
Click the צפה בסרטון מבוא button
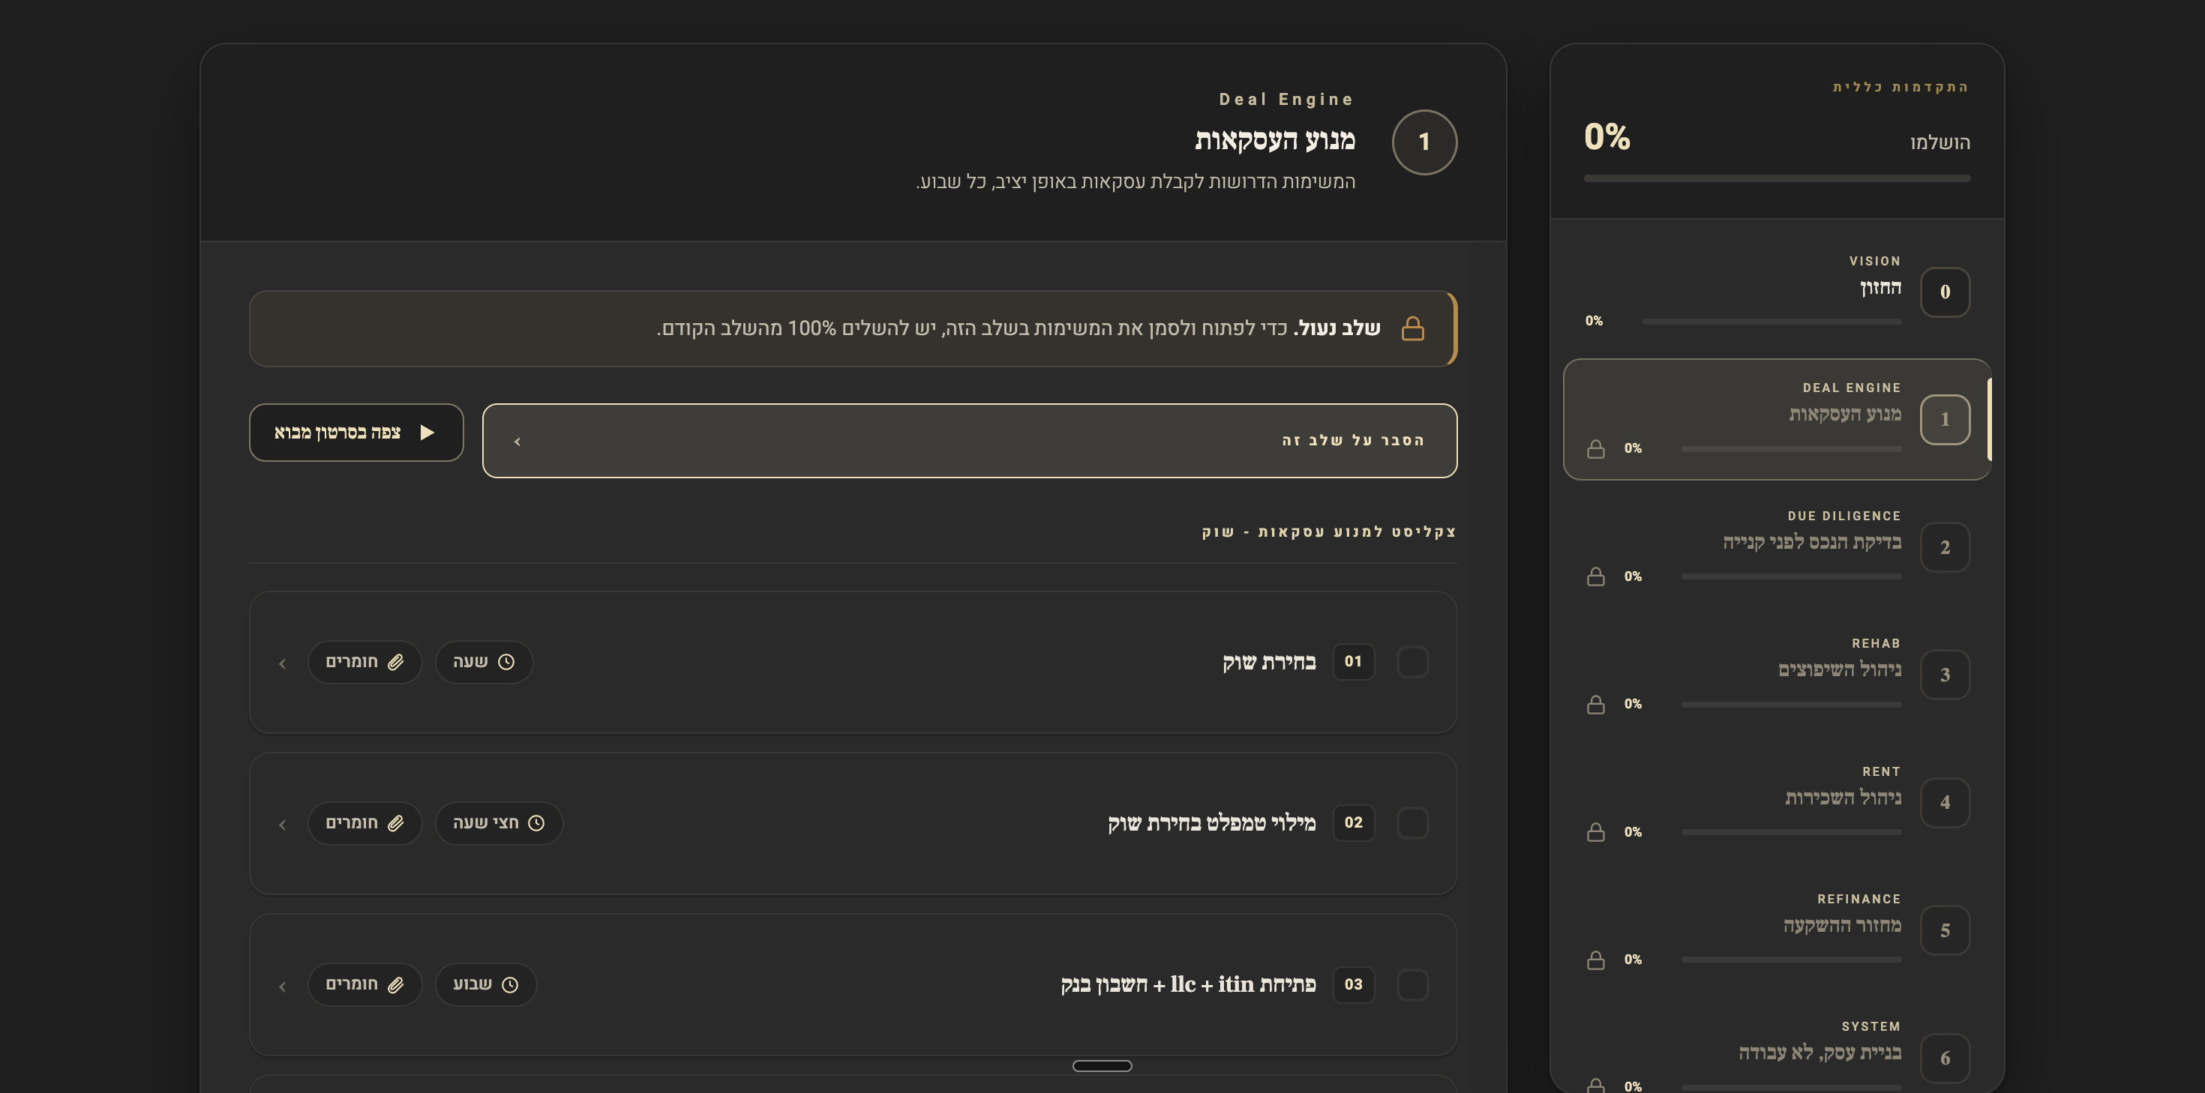tap(356, 433)
